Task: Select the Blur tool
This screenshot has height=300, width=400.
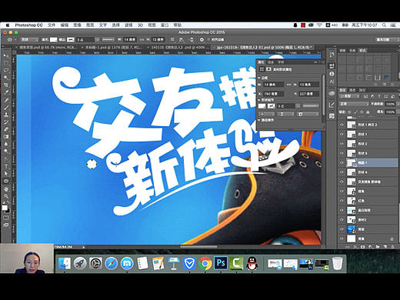Action: [6, 144]
